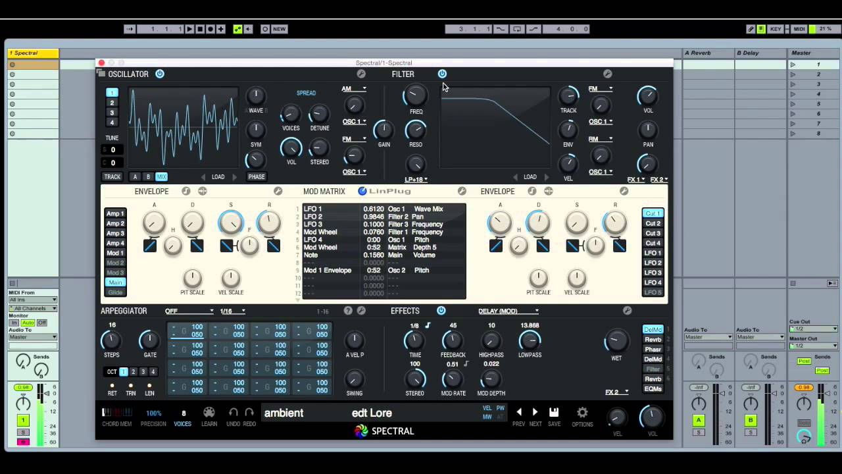Toggle the Oscillator power button
The width and height of the screenshot is (842, 474).
click(x=160, y=74)
